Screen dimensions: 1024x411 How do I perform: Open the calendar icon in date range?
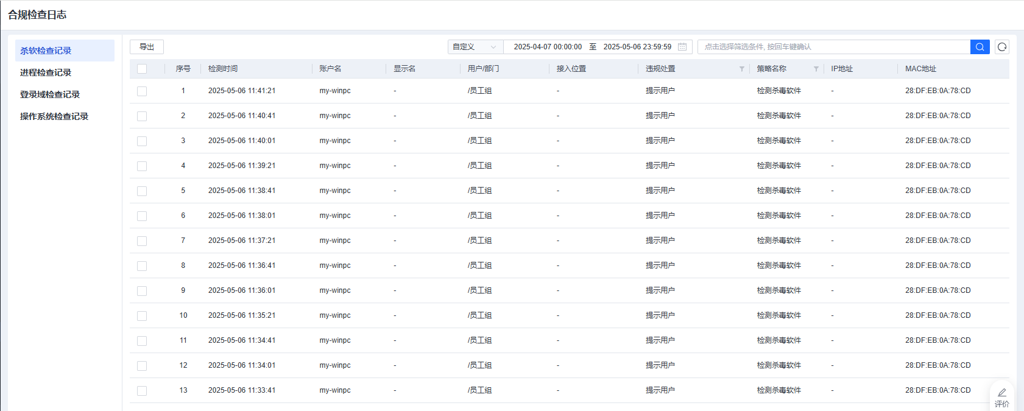coord(682,47)
